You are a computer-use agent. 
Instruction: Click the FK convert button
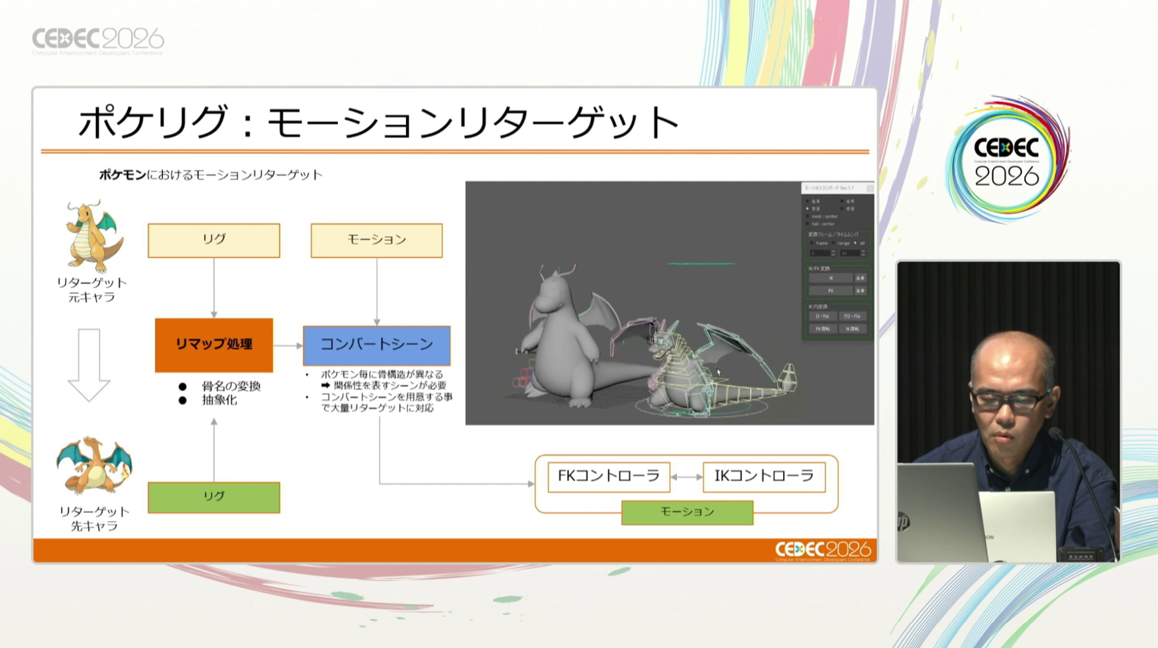pyautogui.click(x=831, y=291)
